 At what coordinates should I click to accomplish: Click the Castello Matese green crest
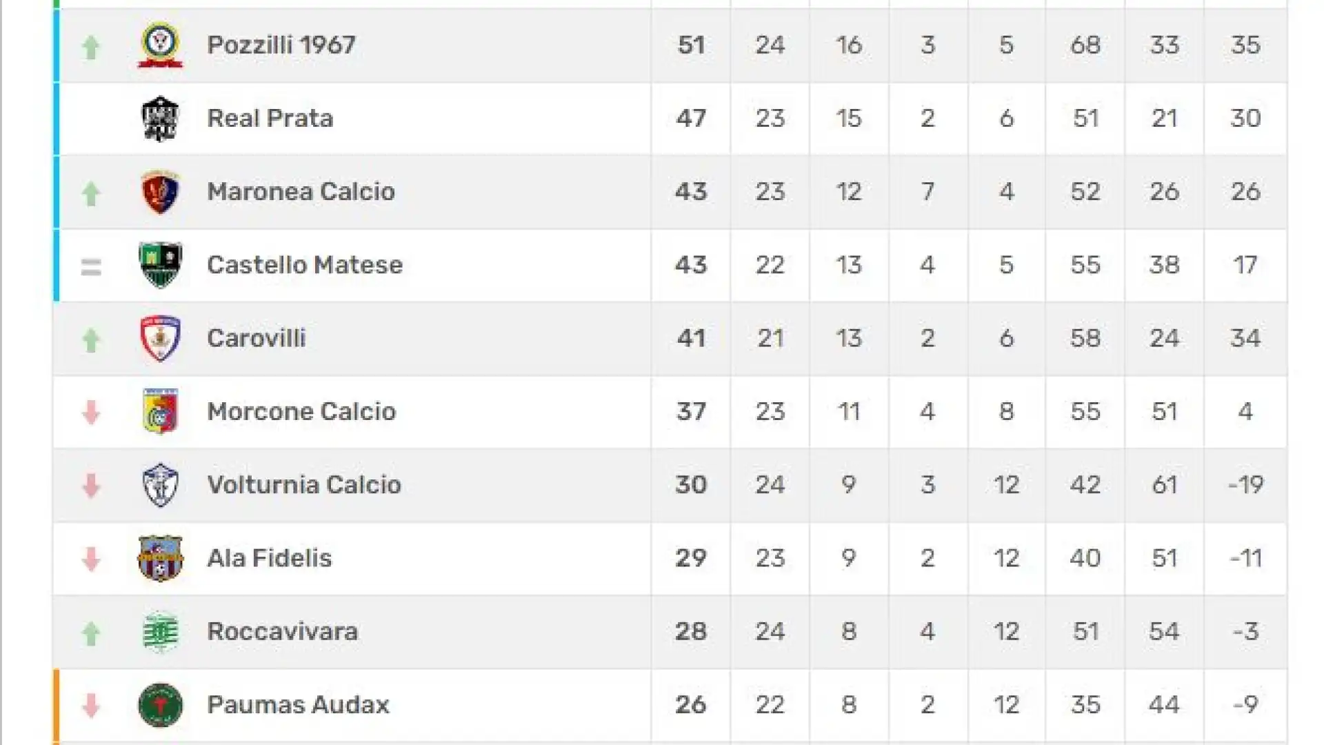[160, 265]
